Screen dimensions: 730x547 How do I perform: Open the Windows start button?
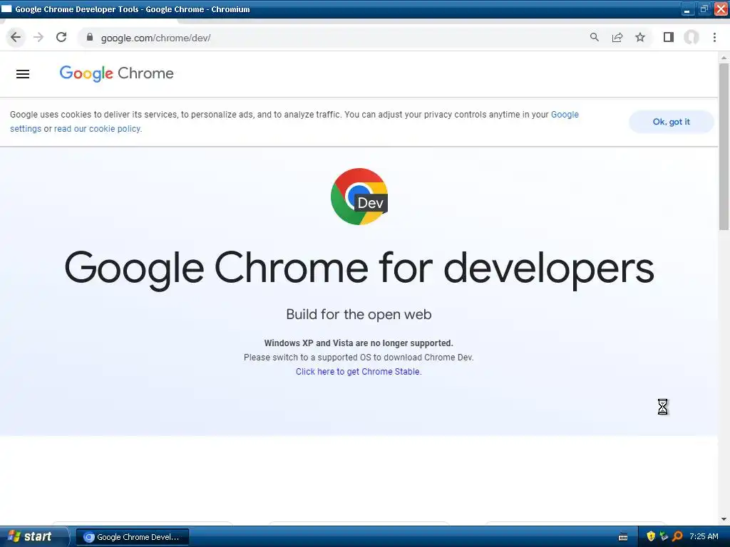33,536
